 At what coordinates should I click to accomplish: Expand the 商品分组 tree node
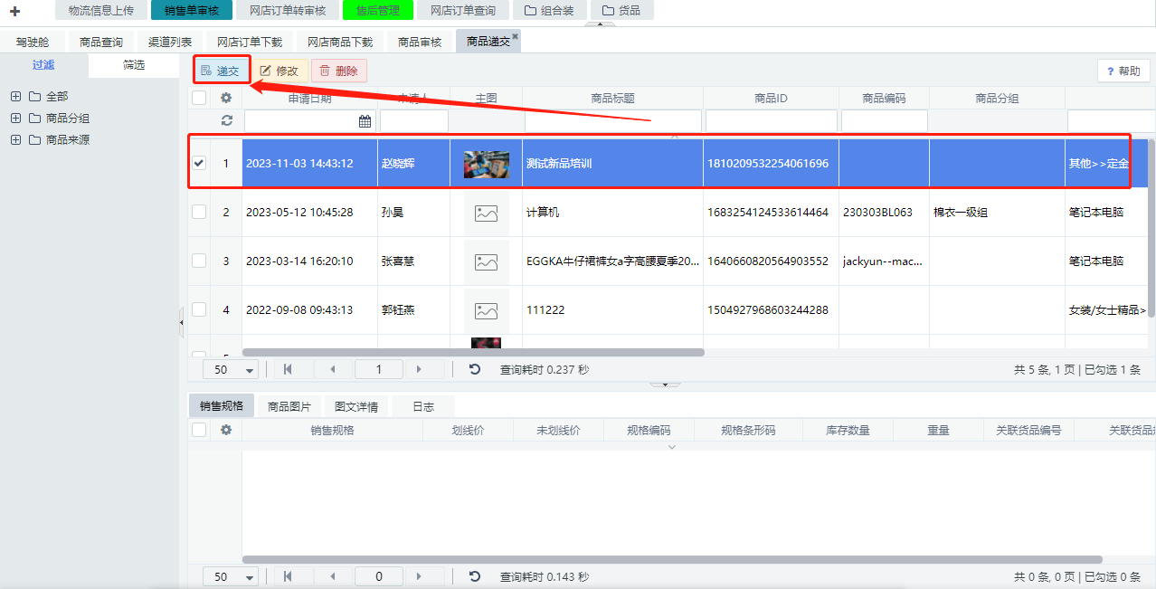point(15,118)
